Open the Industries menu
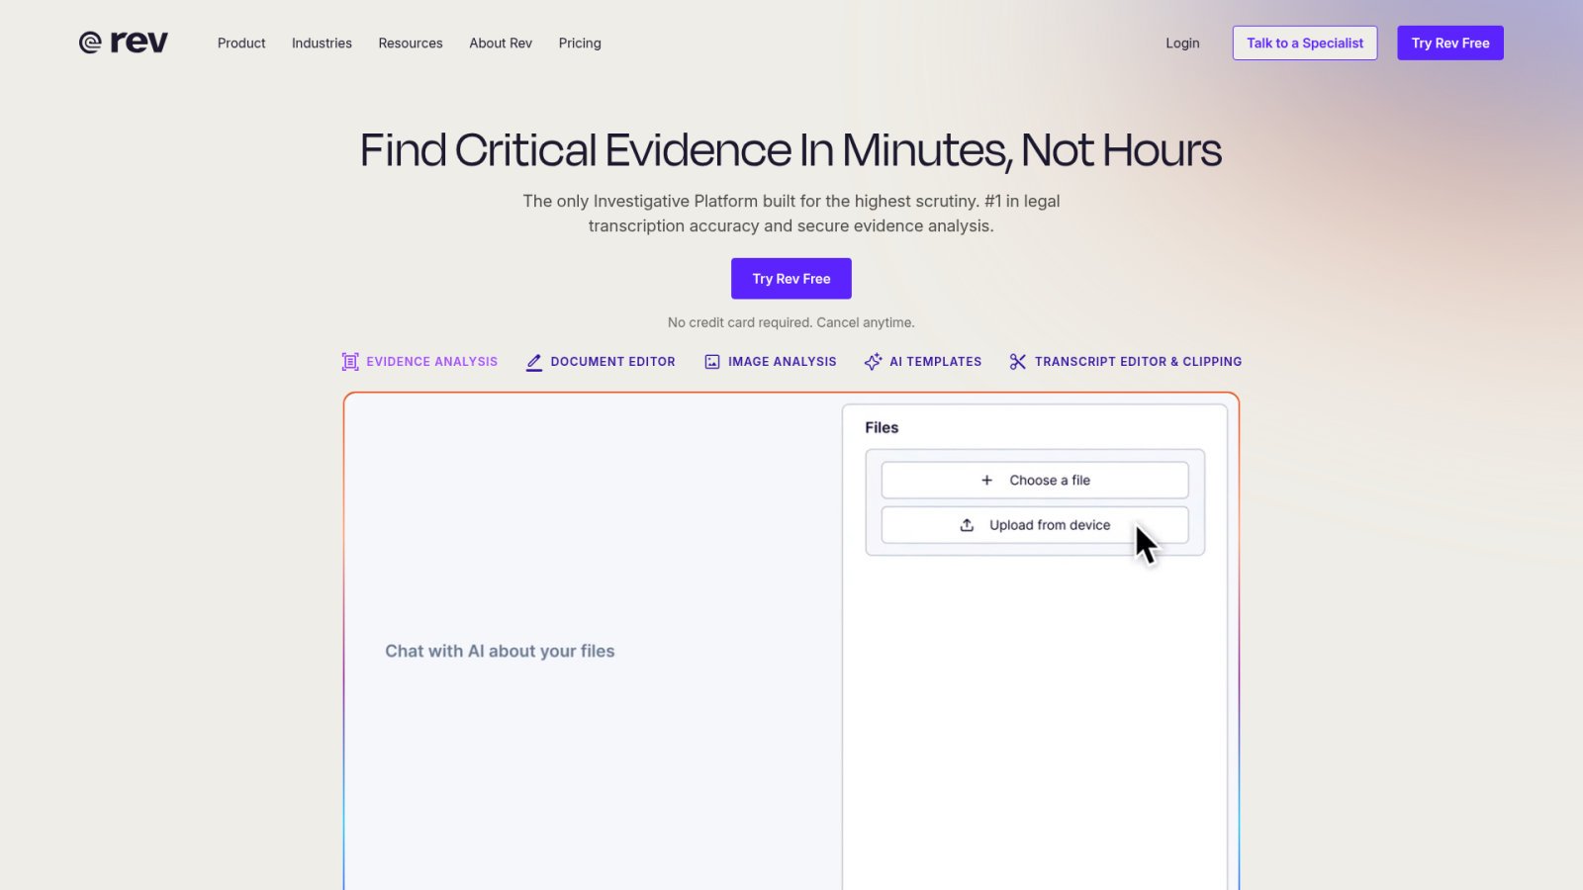This screenshot has width=1583, height=890. pyautogui.click(x=322, y=44)
